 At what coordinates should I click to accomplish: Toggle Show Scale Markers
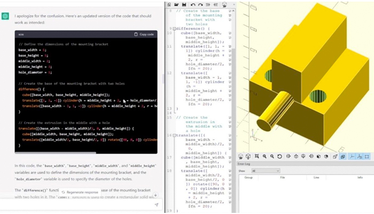pyautogui.click(x=360, y=156)
